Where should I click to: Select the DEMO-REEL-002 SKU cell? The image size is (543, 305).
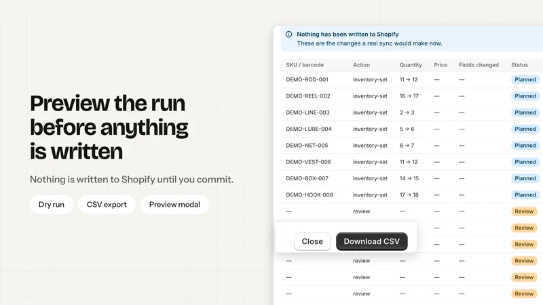(308, 96)
